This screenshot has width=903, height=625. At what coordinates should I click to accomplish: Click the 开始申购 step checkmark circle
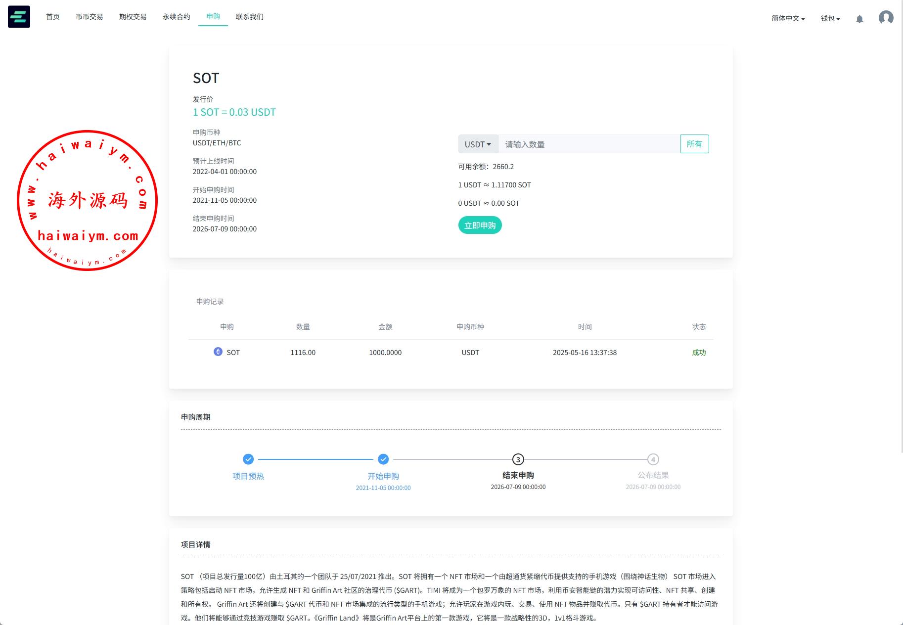click(383, 459)
